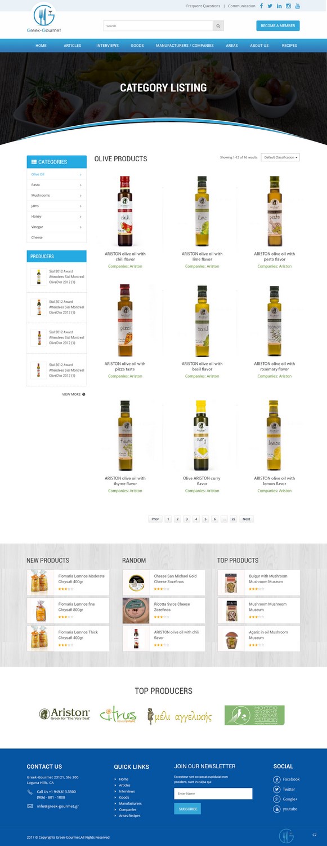The image size is (327, 846).
Task: Click the Subscribe newsletter button
Action: pyautogui.click(x=187, y=809)
